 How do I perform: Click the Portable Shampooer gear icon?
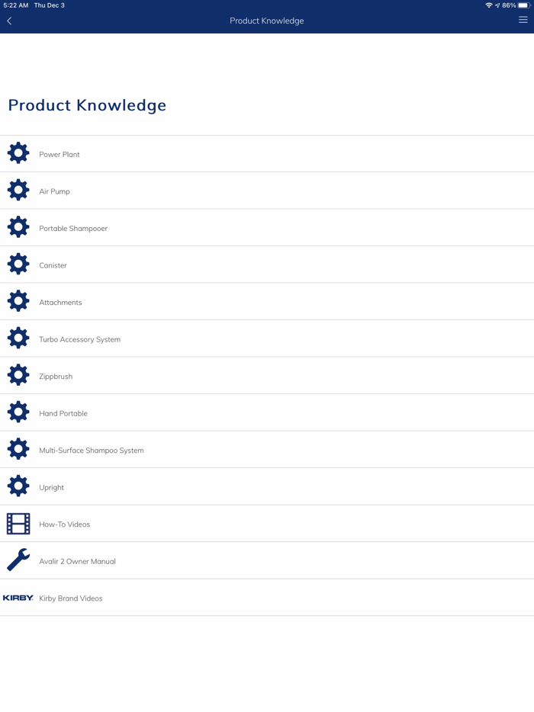tap(18, 226)
